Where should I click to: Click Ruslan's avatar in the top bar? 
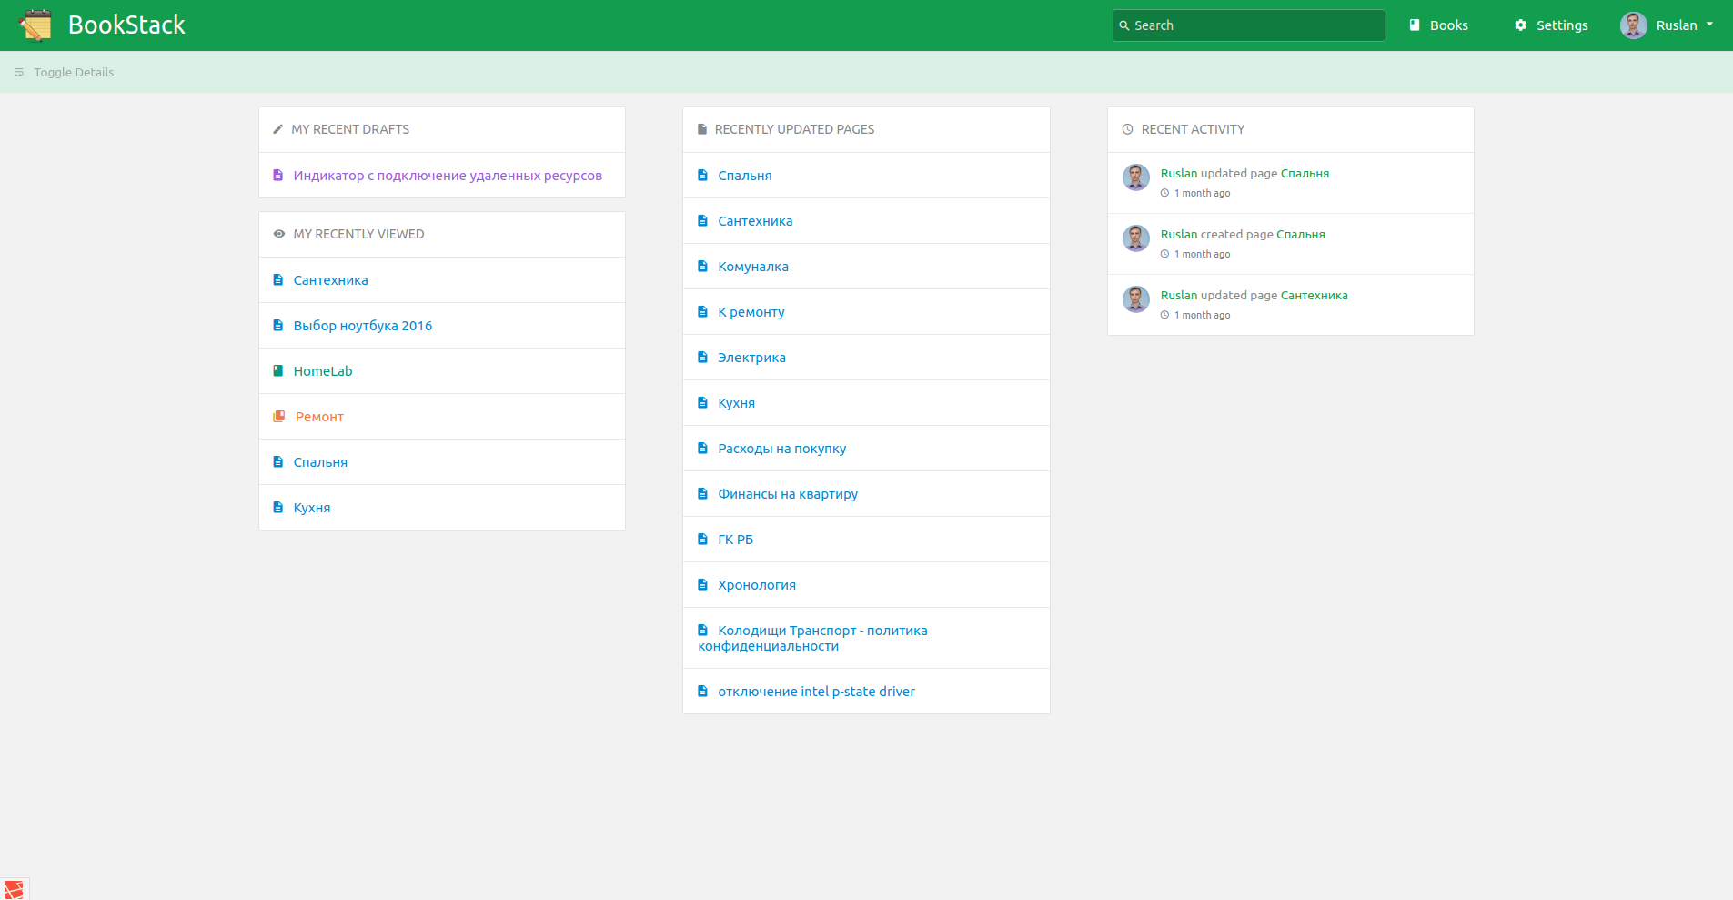point(1633,25)
